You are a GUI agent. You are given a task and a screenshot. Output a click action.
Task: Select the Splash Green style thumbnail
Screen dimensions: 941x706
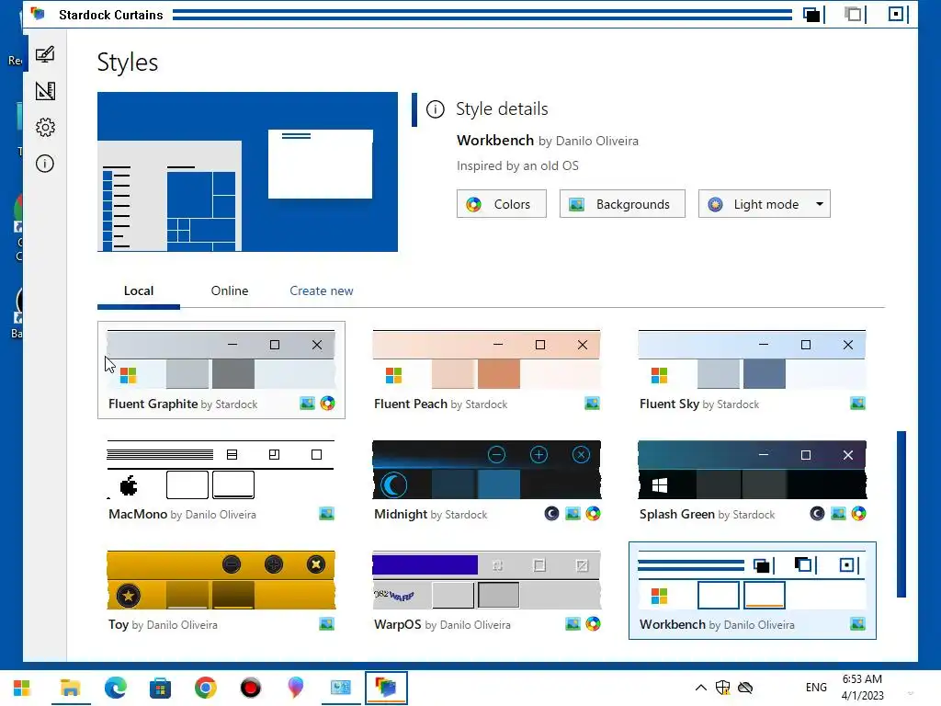[x=752, y=470]
